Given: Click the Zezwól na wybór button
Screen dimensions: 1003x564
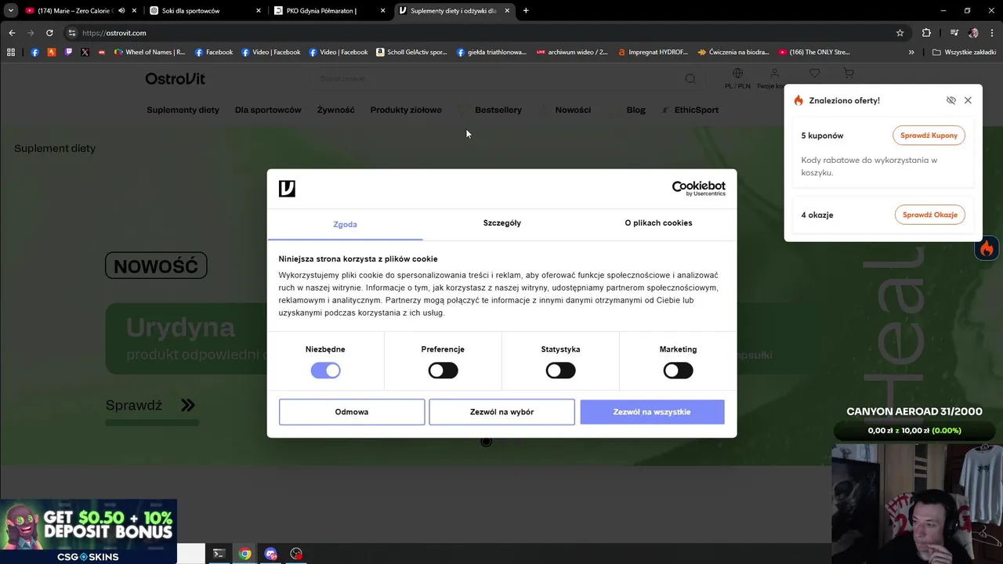Looking at the screenshot, I should pyautogui.click(x=501, y=412).
